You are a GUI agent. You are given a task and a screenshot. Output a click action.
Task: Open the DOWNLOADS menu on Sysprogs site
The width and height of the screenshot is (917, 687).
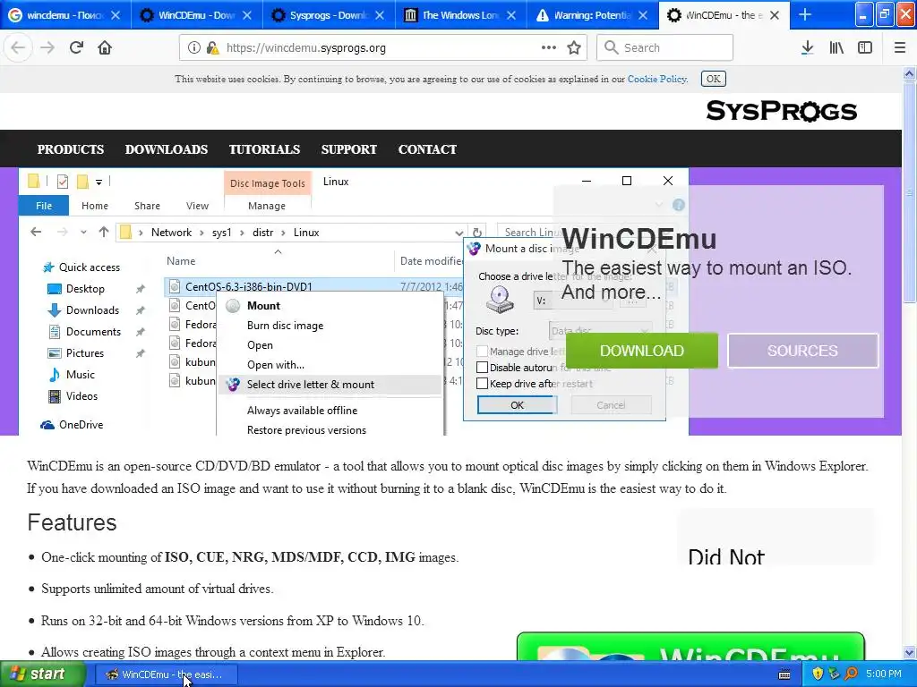tap(167, 149)
